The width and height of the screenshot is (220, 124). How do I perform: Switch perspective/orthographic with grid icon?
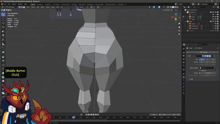coord(179,34)
